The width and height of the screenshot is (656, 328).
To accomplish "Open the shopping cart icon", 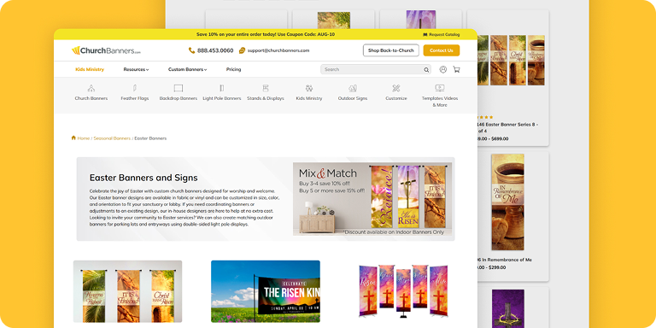I will pos(456,69).
